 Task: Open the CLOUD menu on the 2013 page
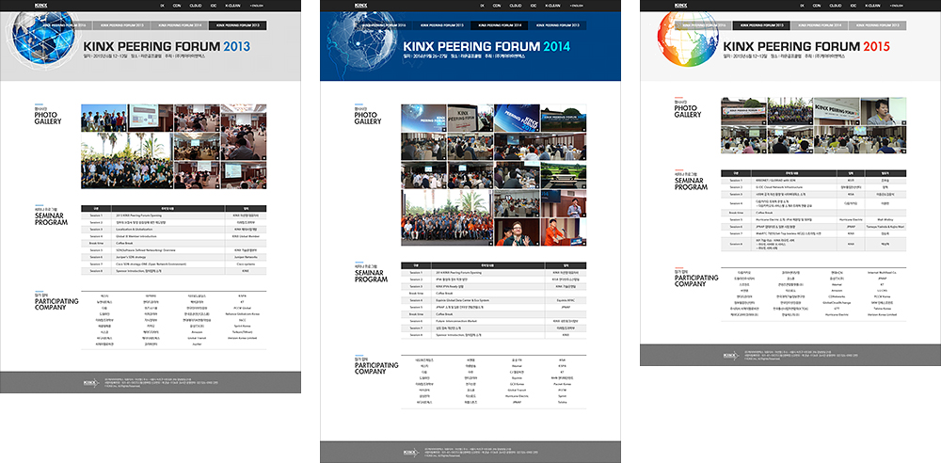tap(196, 6)
